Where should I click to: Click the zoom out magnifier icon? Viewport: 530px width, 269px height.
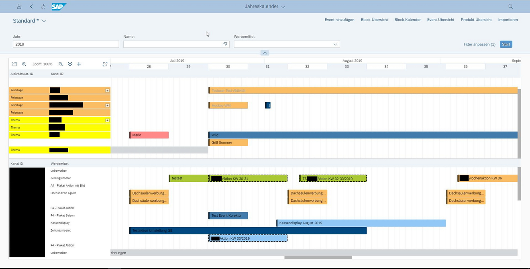click(x=61, y=64)
